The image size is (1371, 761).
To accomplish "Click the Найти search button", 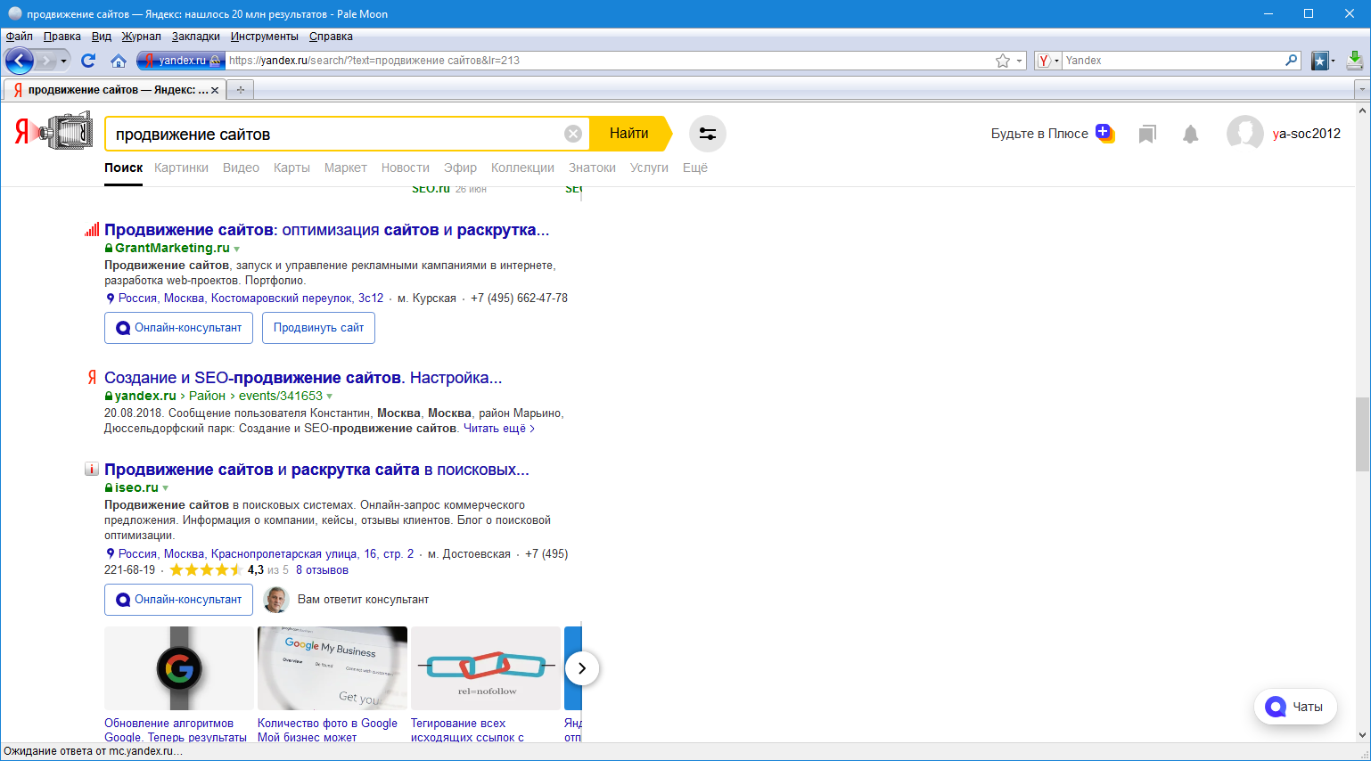I will (629, 134).
